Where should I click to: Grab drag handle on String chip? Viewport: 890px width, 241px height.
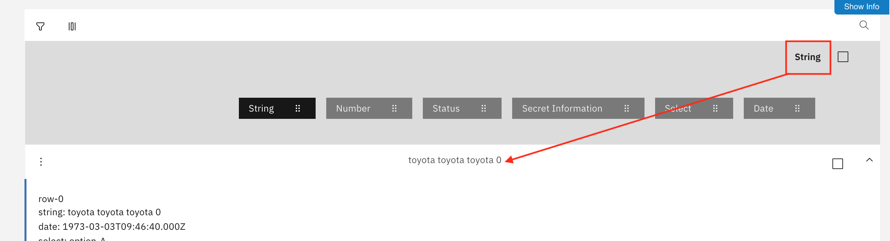point(297,108)
